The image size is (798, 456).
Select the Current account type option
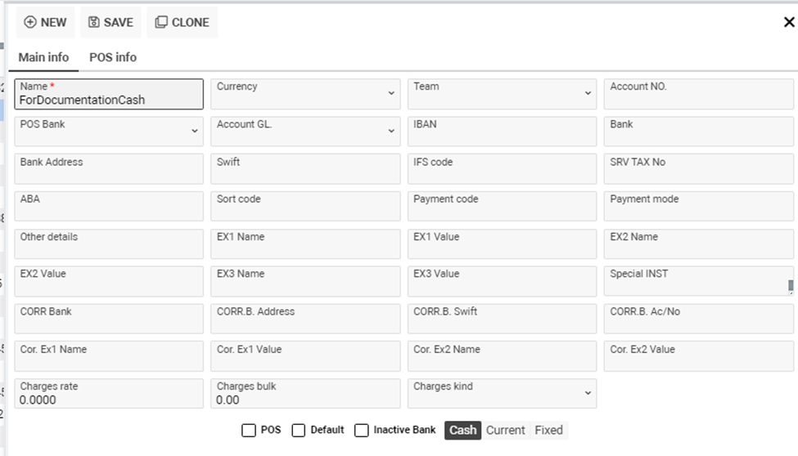coord(505,430)
